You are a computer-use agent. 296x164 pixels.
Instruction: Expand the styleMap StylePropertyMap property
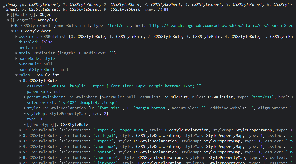click(25, 114)
